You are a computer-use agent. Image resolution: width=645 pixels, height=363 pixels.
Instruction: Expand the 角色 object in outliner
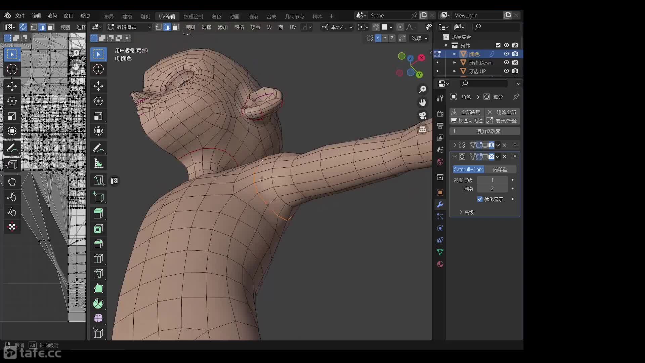(455, 54)
